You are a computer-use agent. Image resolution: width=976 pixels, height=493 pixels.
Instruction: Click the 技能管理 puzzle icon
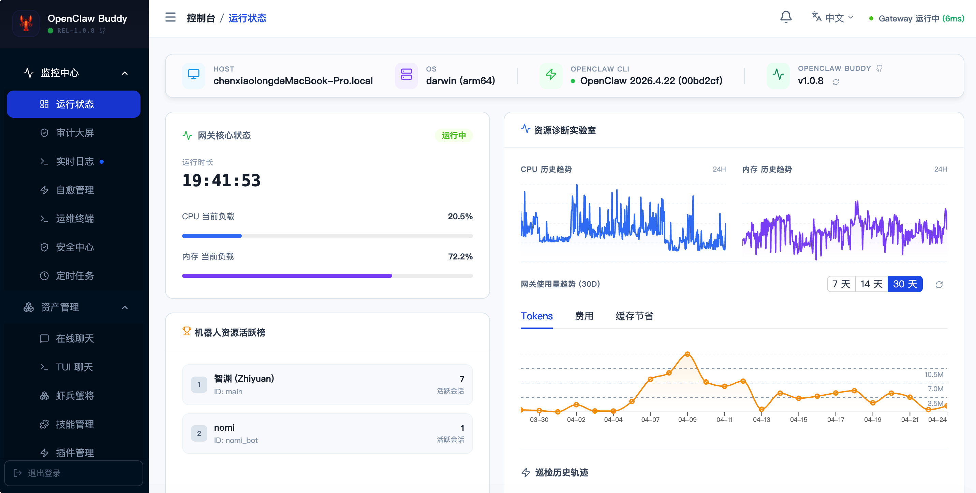pyautogui.click(x=44, y=424)
